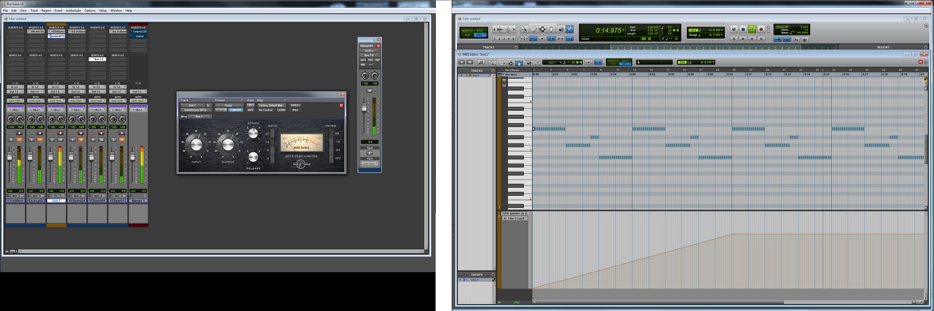Click the main counter time display

pyautogui.click(x=608, y=30)
